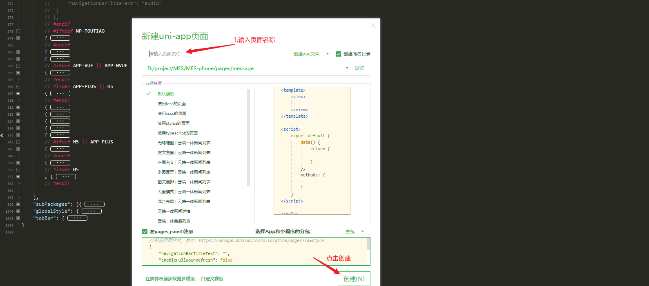Click the folded ellipsis box on line 350
Image resolution: width=649 pixels, height=286 pixels.
(60, 163)
